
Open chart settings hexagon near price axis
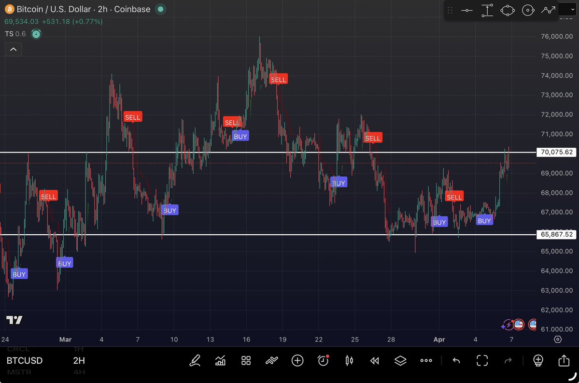click(558, 340)
